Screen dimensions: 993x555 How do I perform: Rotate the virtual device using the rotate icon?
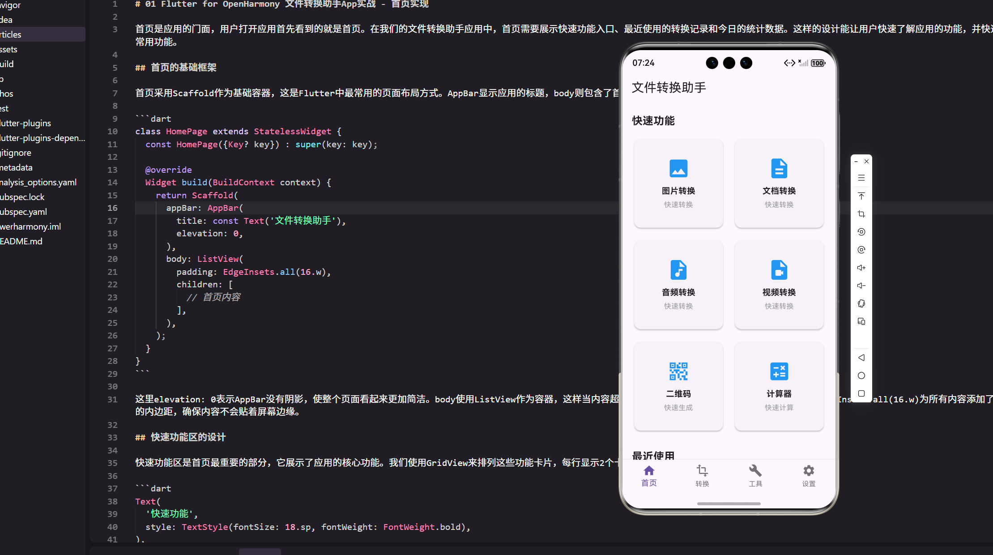(x=861, y=232)
